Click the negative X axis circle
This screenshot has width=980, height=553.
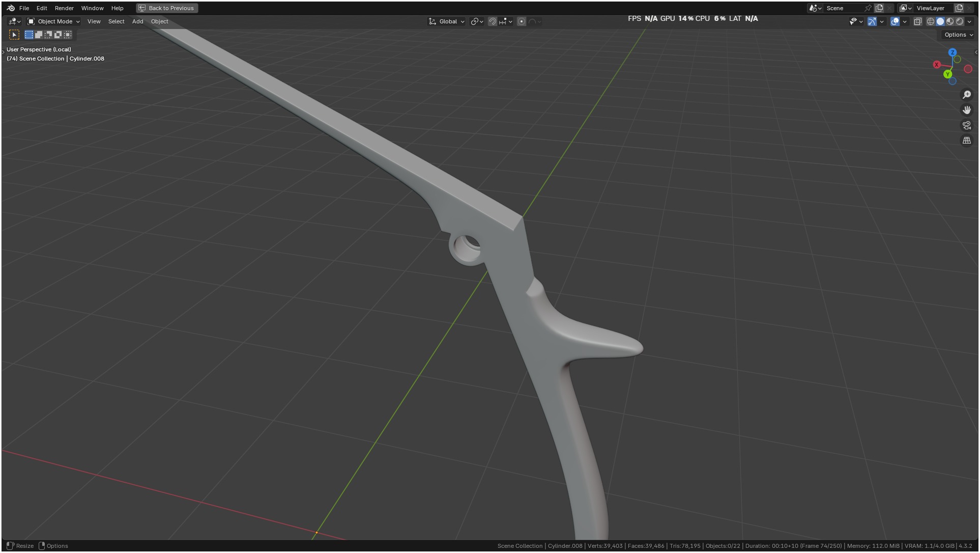(968, 69)
